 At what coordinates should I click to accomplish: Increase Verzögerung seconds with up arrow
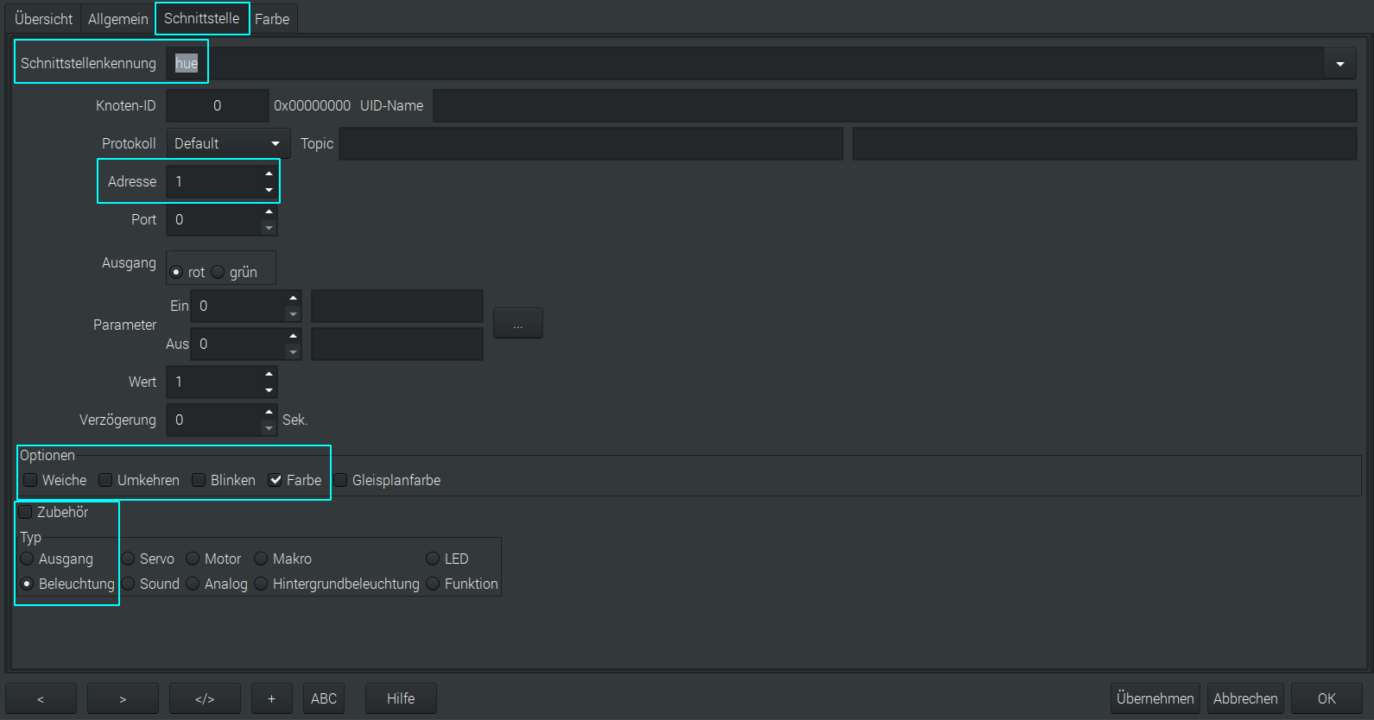(x=269, y=412)
